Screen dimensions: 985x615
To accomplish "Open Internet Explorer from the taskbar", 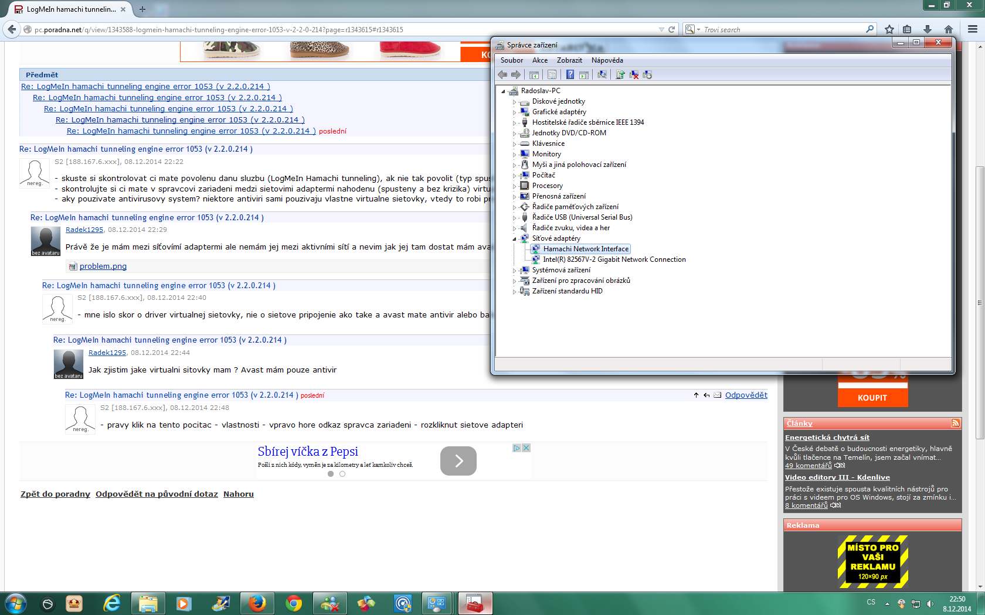I will [111, 603].
